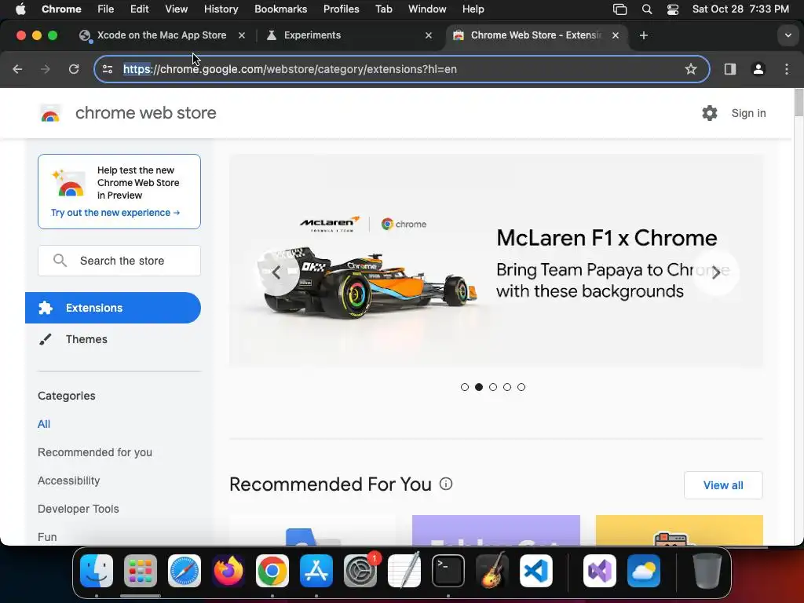The width and height of the screenshot is (804, 603).
Task: Select the fifth carousel dot
Action: (521, 387)
